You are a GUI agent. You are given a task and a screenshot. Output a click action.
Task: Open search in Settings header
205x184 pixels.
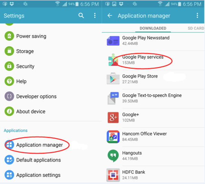pyautogui.click(x=81, y=16)
